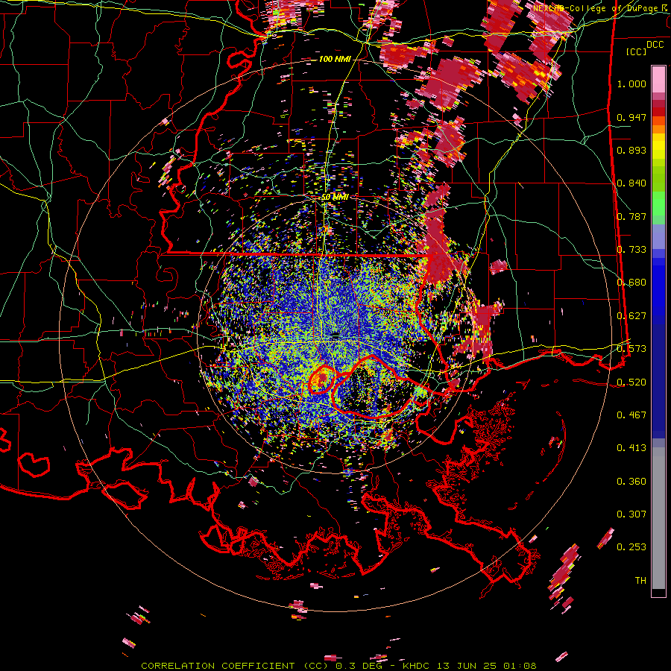The image size is (671, 671).
Task: Select the 1.000 value on the color scale
Action: pyautogui.click(x=631, y=84)
